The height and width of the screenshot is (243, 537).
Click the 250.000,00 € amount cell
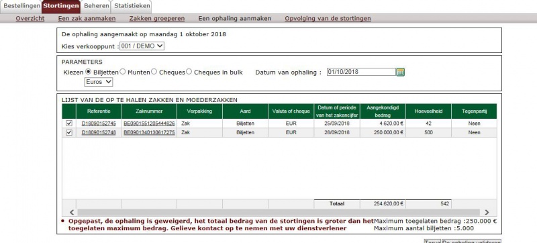click(383, 132)
